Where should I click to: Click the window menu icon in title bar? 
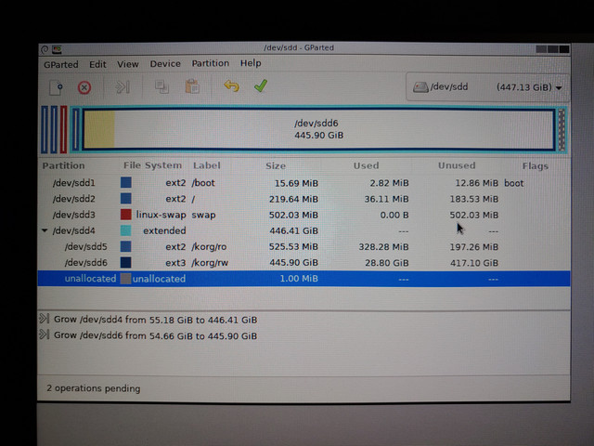(45, 49)
